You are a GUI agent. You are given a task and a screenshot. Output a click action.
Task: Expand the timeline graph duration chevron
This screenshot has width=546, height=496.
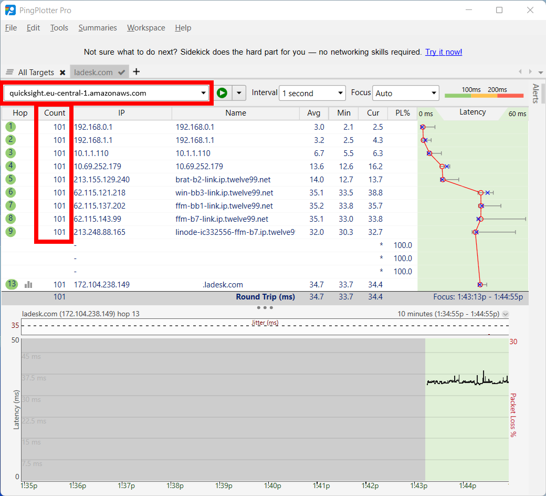tap(506, 314)
